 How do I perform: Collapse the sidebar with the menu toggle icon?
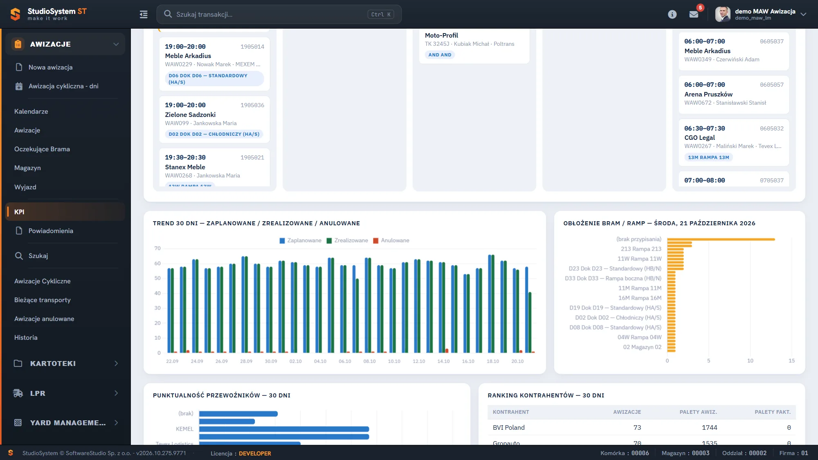[144, 14]
